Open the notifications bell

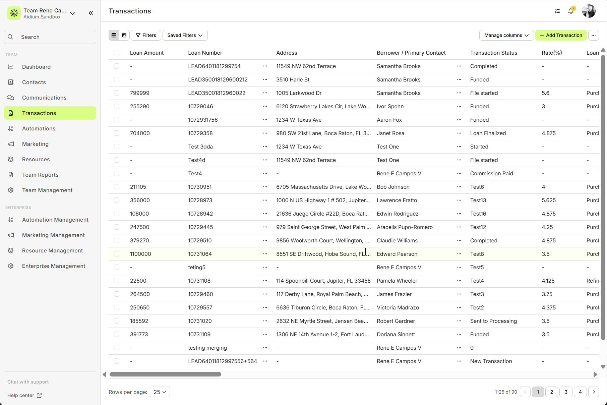571,11
